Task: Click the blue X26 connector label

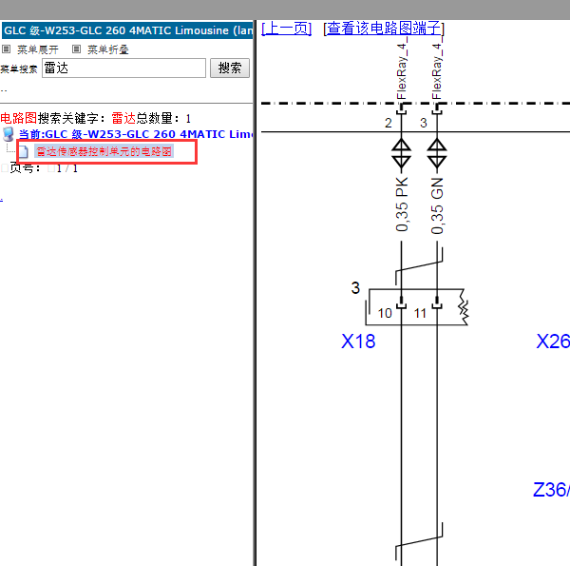Action: 553,342
